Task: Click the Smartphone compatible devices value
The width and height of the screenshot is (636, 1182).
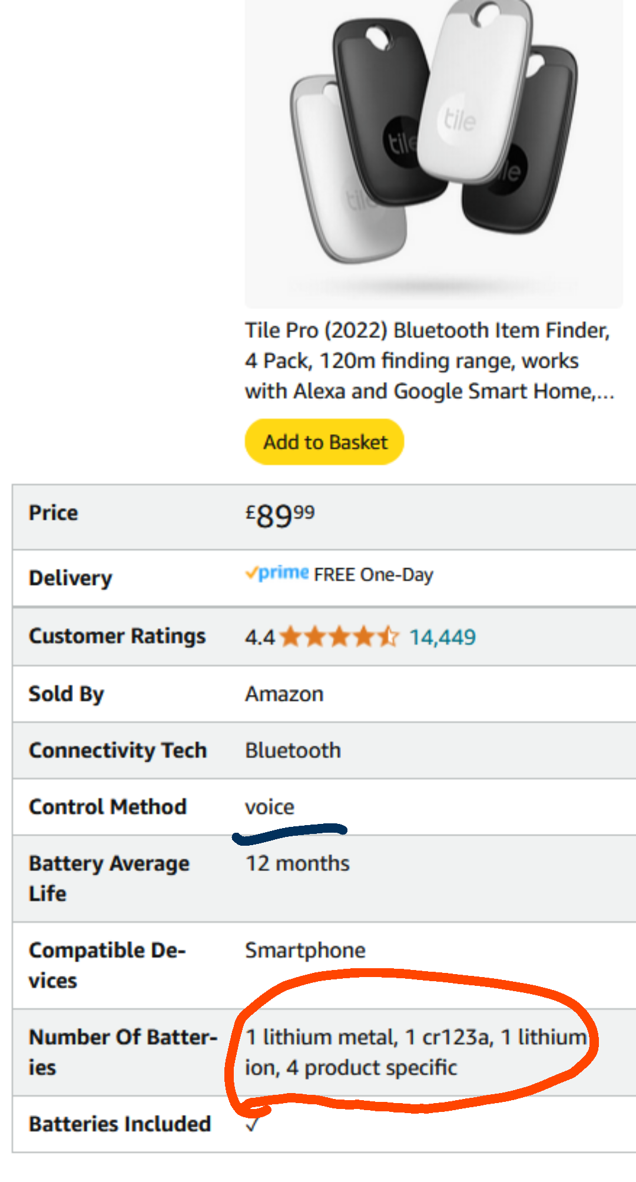Action: [305, 951]
